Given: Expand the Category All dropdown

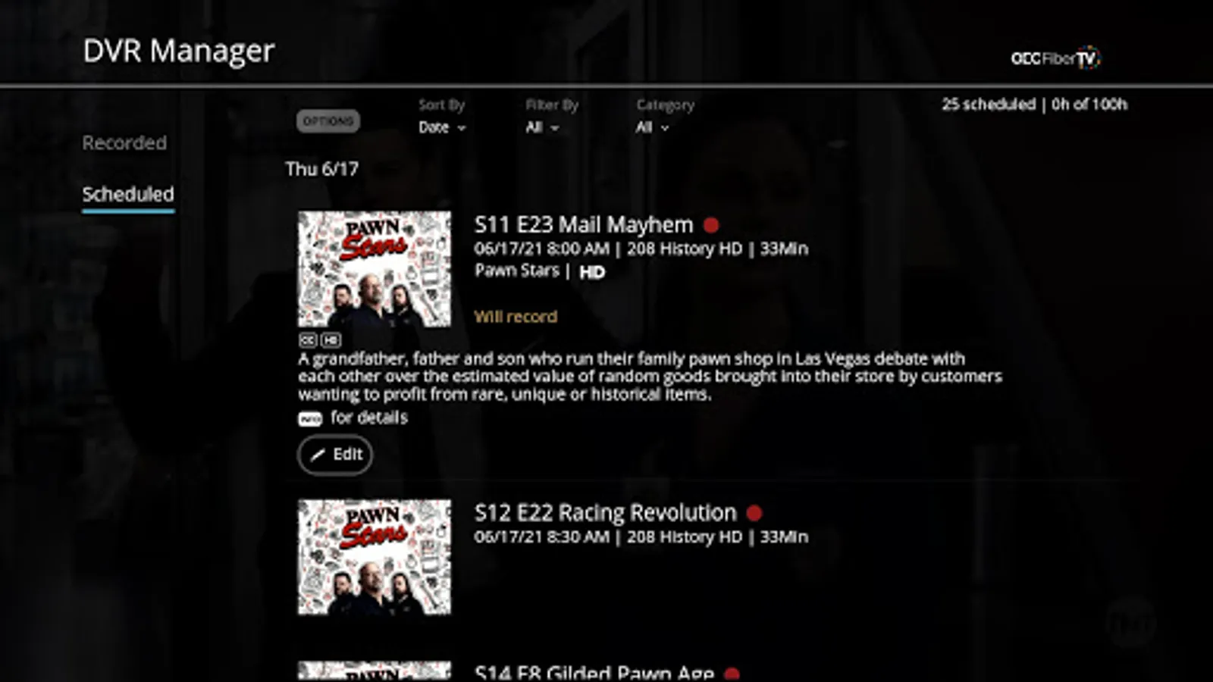Looking at the screenshot, I should 652,127.
